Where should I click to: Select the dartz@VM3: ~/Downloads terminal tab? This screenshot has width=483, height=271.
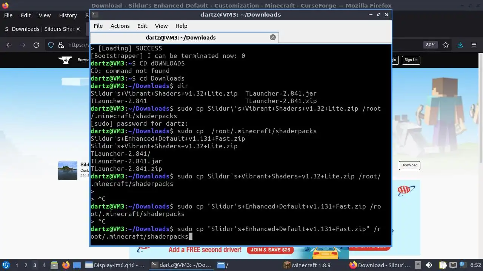click(184, 38)
